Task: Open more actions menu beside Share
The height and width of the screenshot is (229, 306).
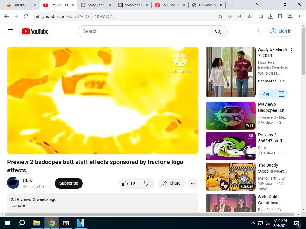Action: pyautogui.click(x=193, y=183)
